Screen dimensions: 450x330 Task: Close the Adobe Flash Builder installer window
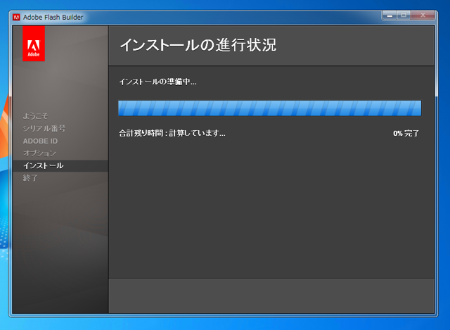423,15
